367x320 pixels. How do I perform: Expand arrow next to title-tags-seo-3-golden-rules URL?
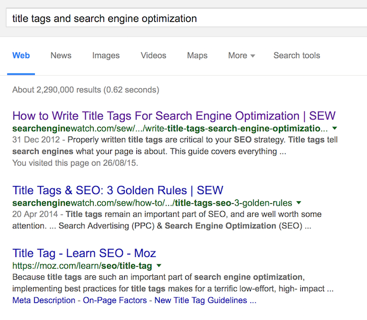coord(298,203)
